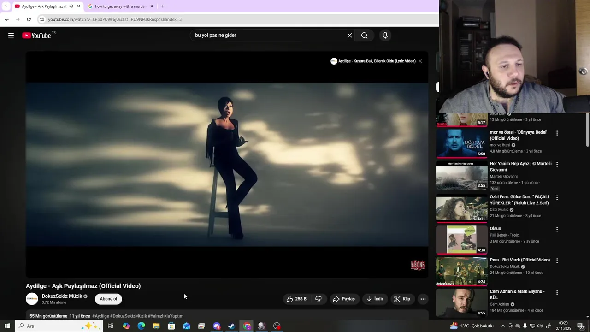Mute the Aydilge tab audio icon

(x=71, y=6)
